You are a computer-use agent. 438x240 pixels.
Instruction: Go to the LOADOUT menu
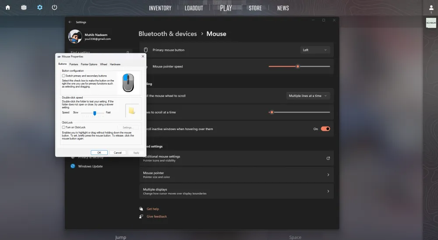(194, 8)
